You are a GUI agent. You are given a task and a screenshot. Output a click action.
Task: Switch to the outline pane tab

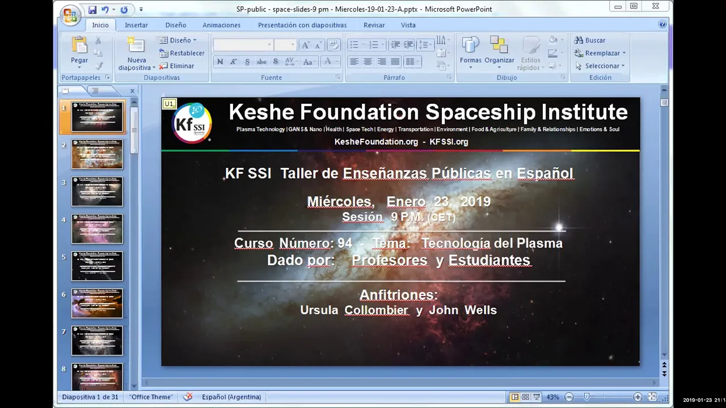[x=95, y=91]
